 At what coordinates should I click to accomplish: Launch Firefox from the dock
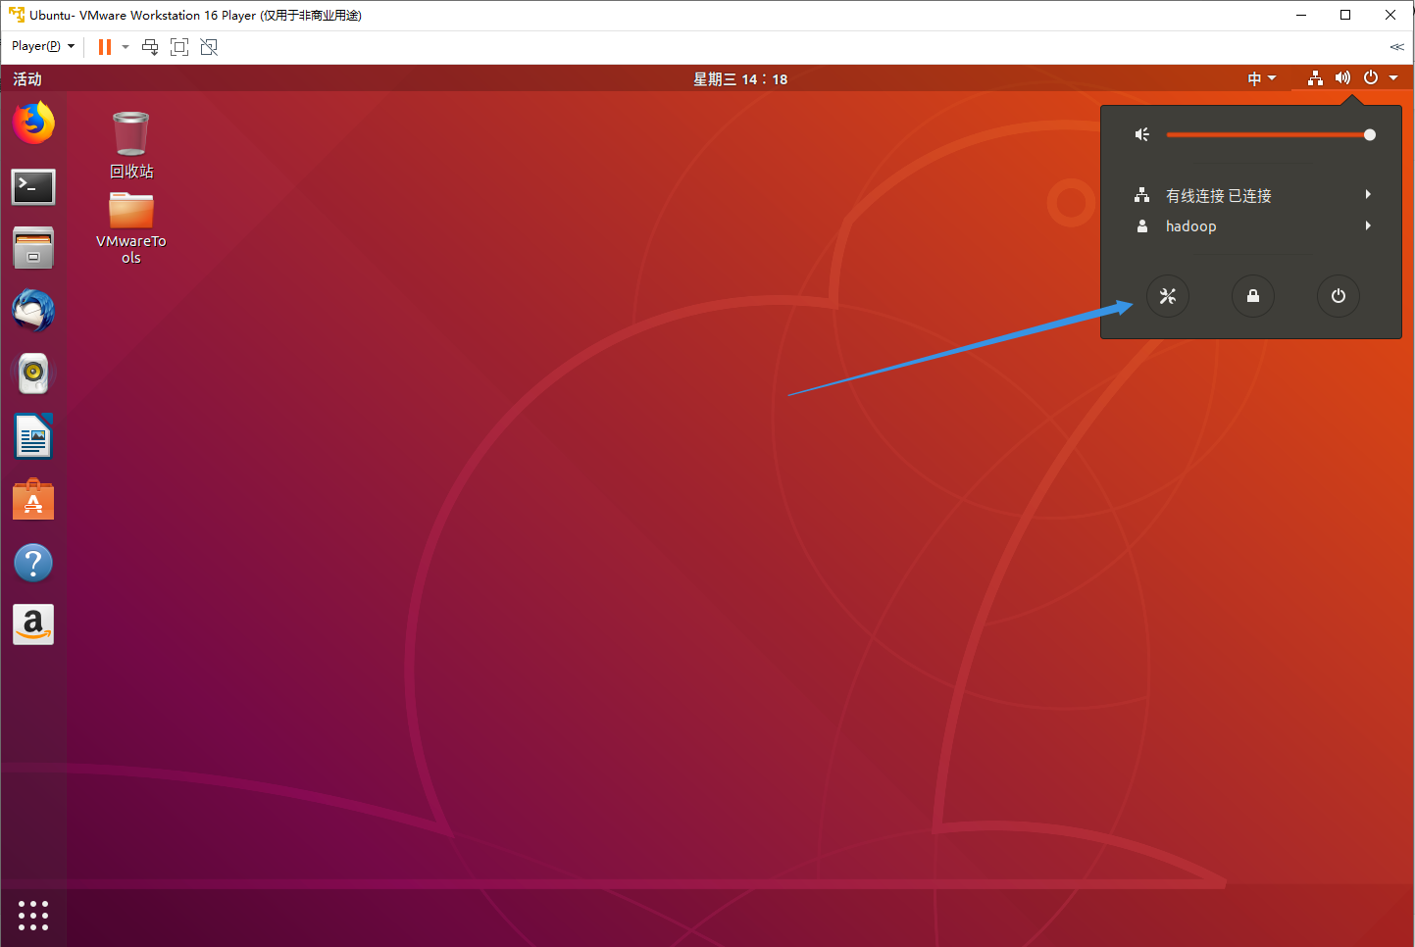[x=33, y=124]
